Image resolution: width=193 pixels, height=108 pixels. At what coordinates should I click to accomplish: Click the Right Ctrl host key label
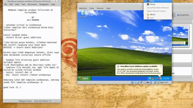pos(164,82)
